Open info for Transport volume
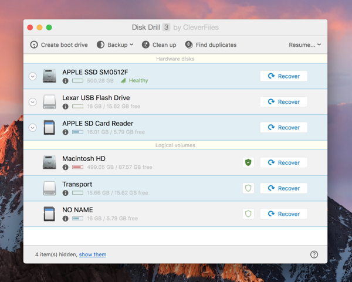Screen dimensions: 352x282 point(65,193)
